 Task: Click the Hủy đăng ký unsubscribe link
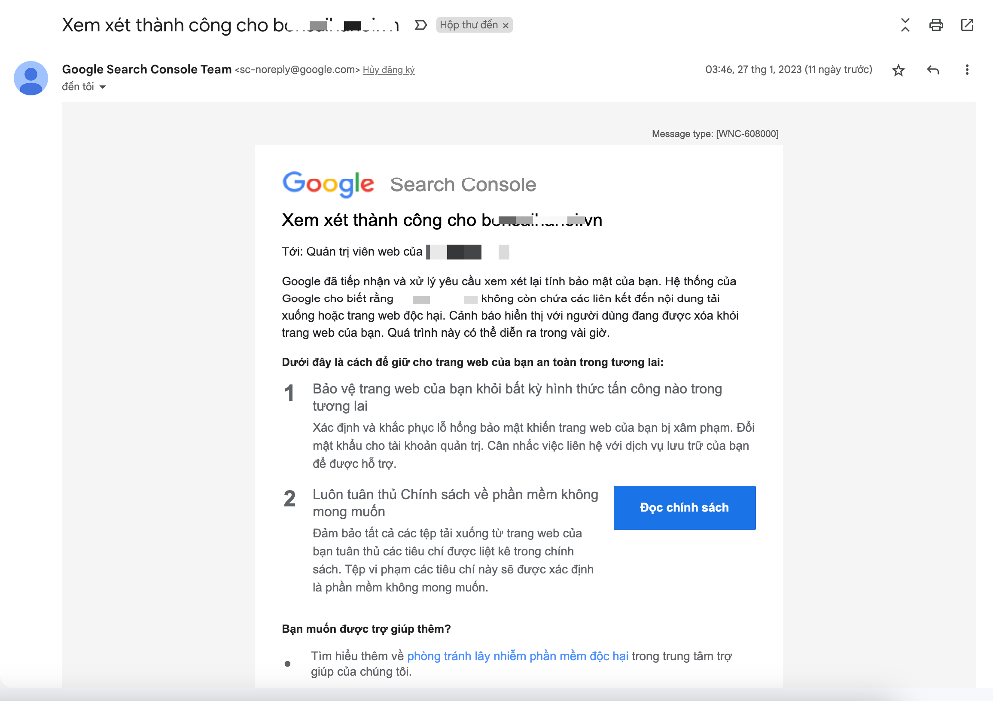click(388, 70)
